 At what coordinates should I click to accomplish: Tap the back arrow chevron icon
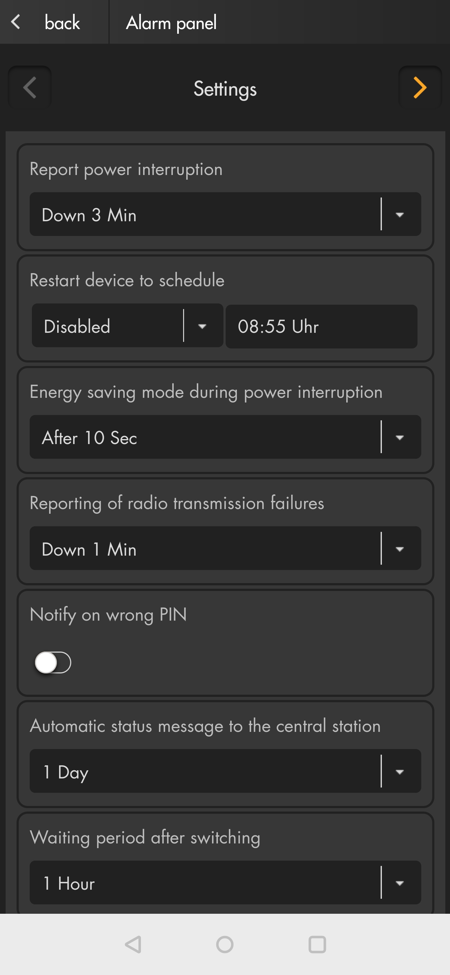click(x=16, y=22)
